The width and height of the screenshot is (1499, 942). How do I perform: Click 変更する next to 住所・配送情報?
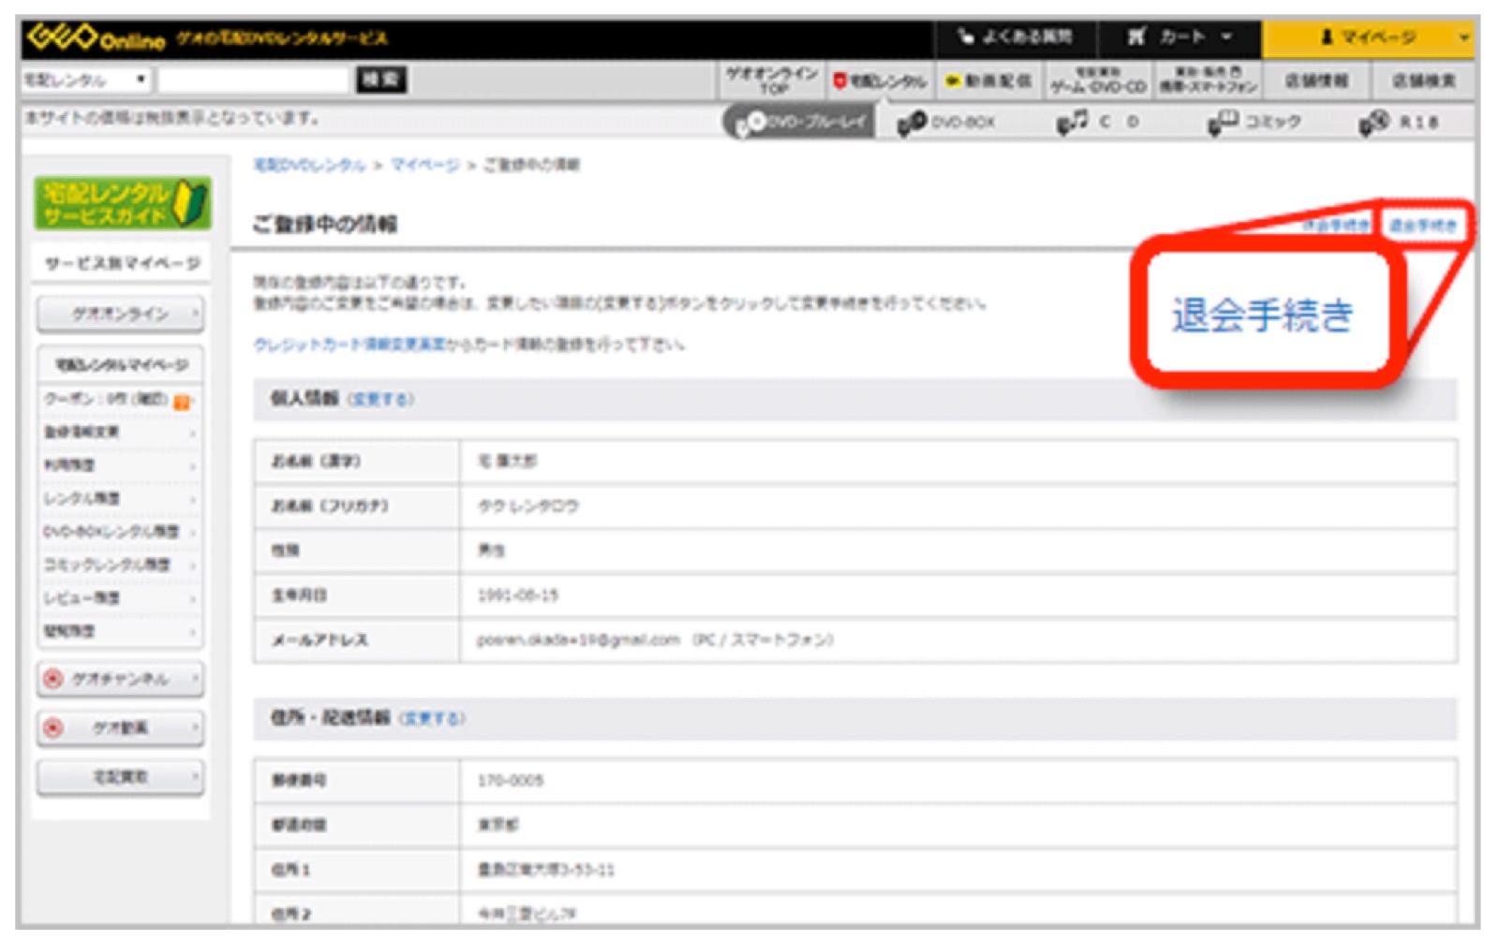(x=432, y=718)
